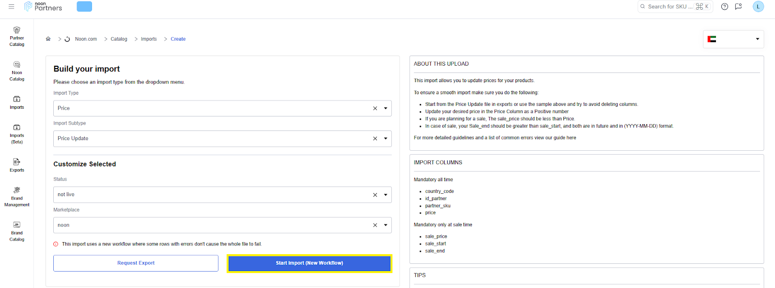Expand the Import Subtype dropdown arrow
Screen dimensions: 775x288
[x=386, y=139]
